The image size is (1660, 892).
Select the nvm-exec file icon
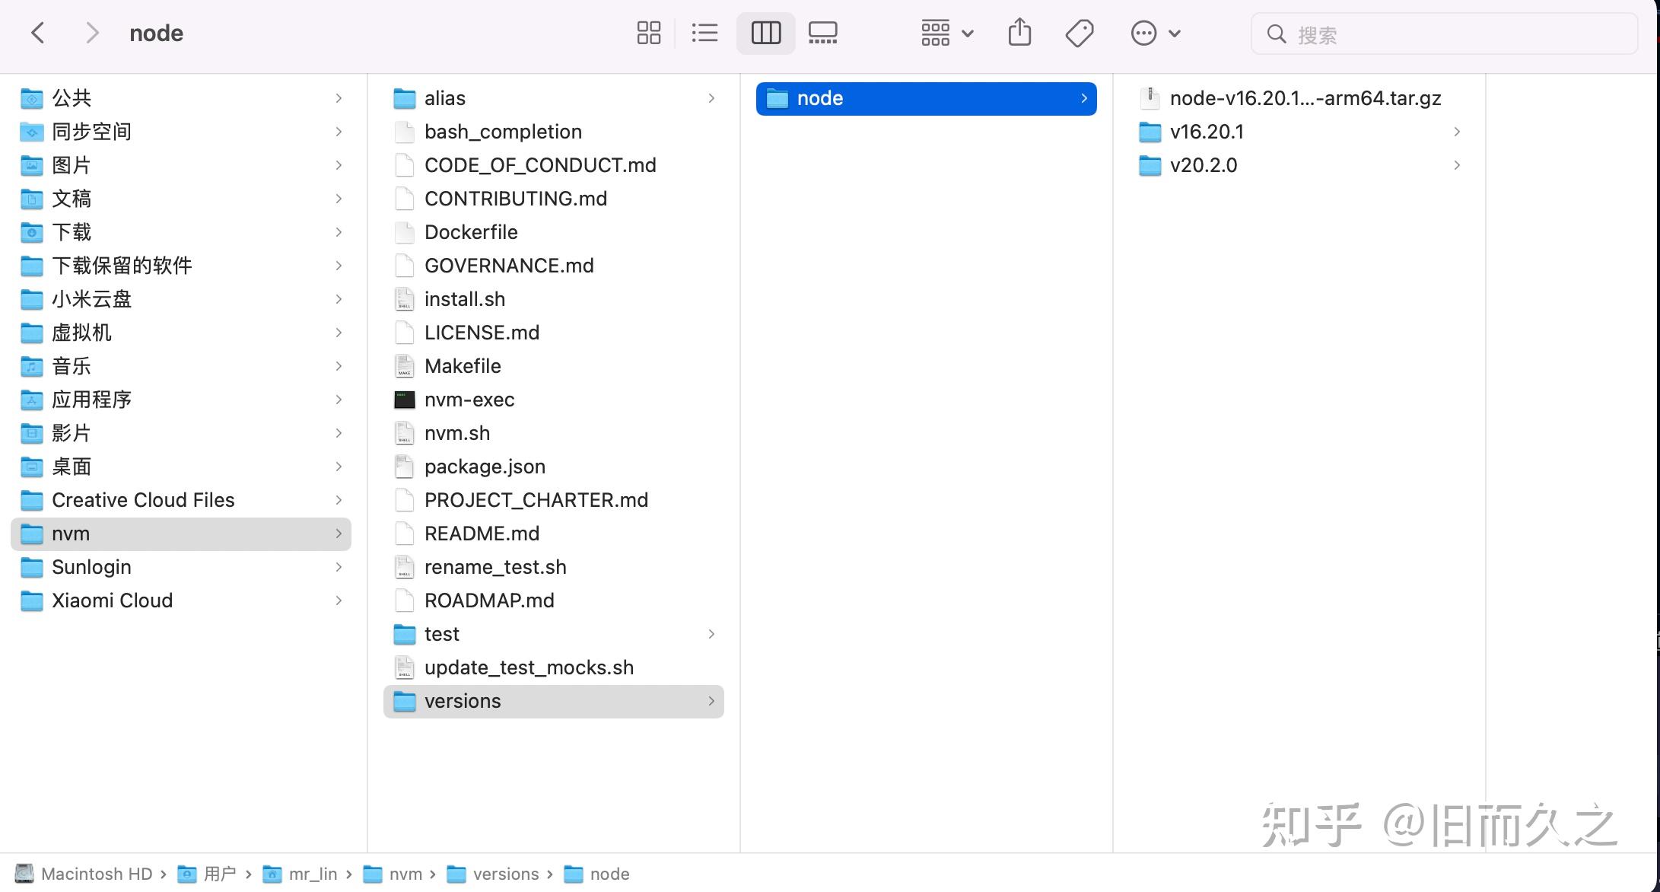[405, 400]
